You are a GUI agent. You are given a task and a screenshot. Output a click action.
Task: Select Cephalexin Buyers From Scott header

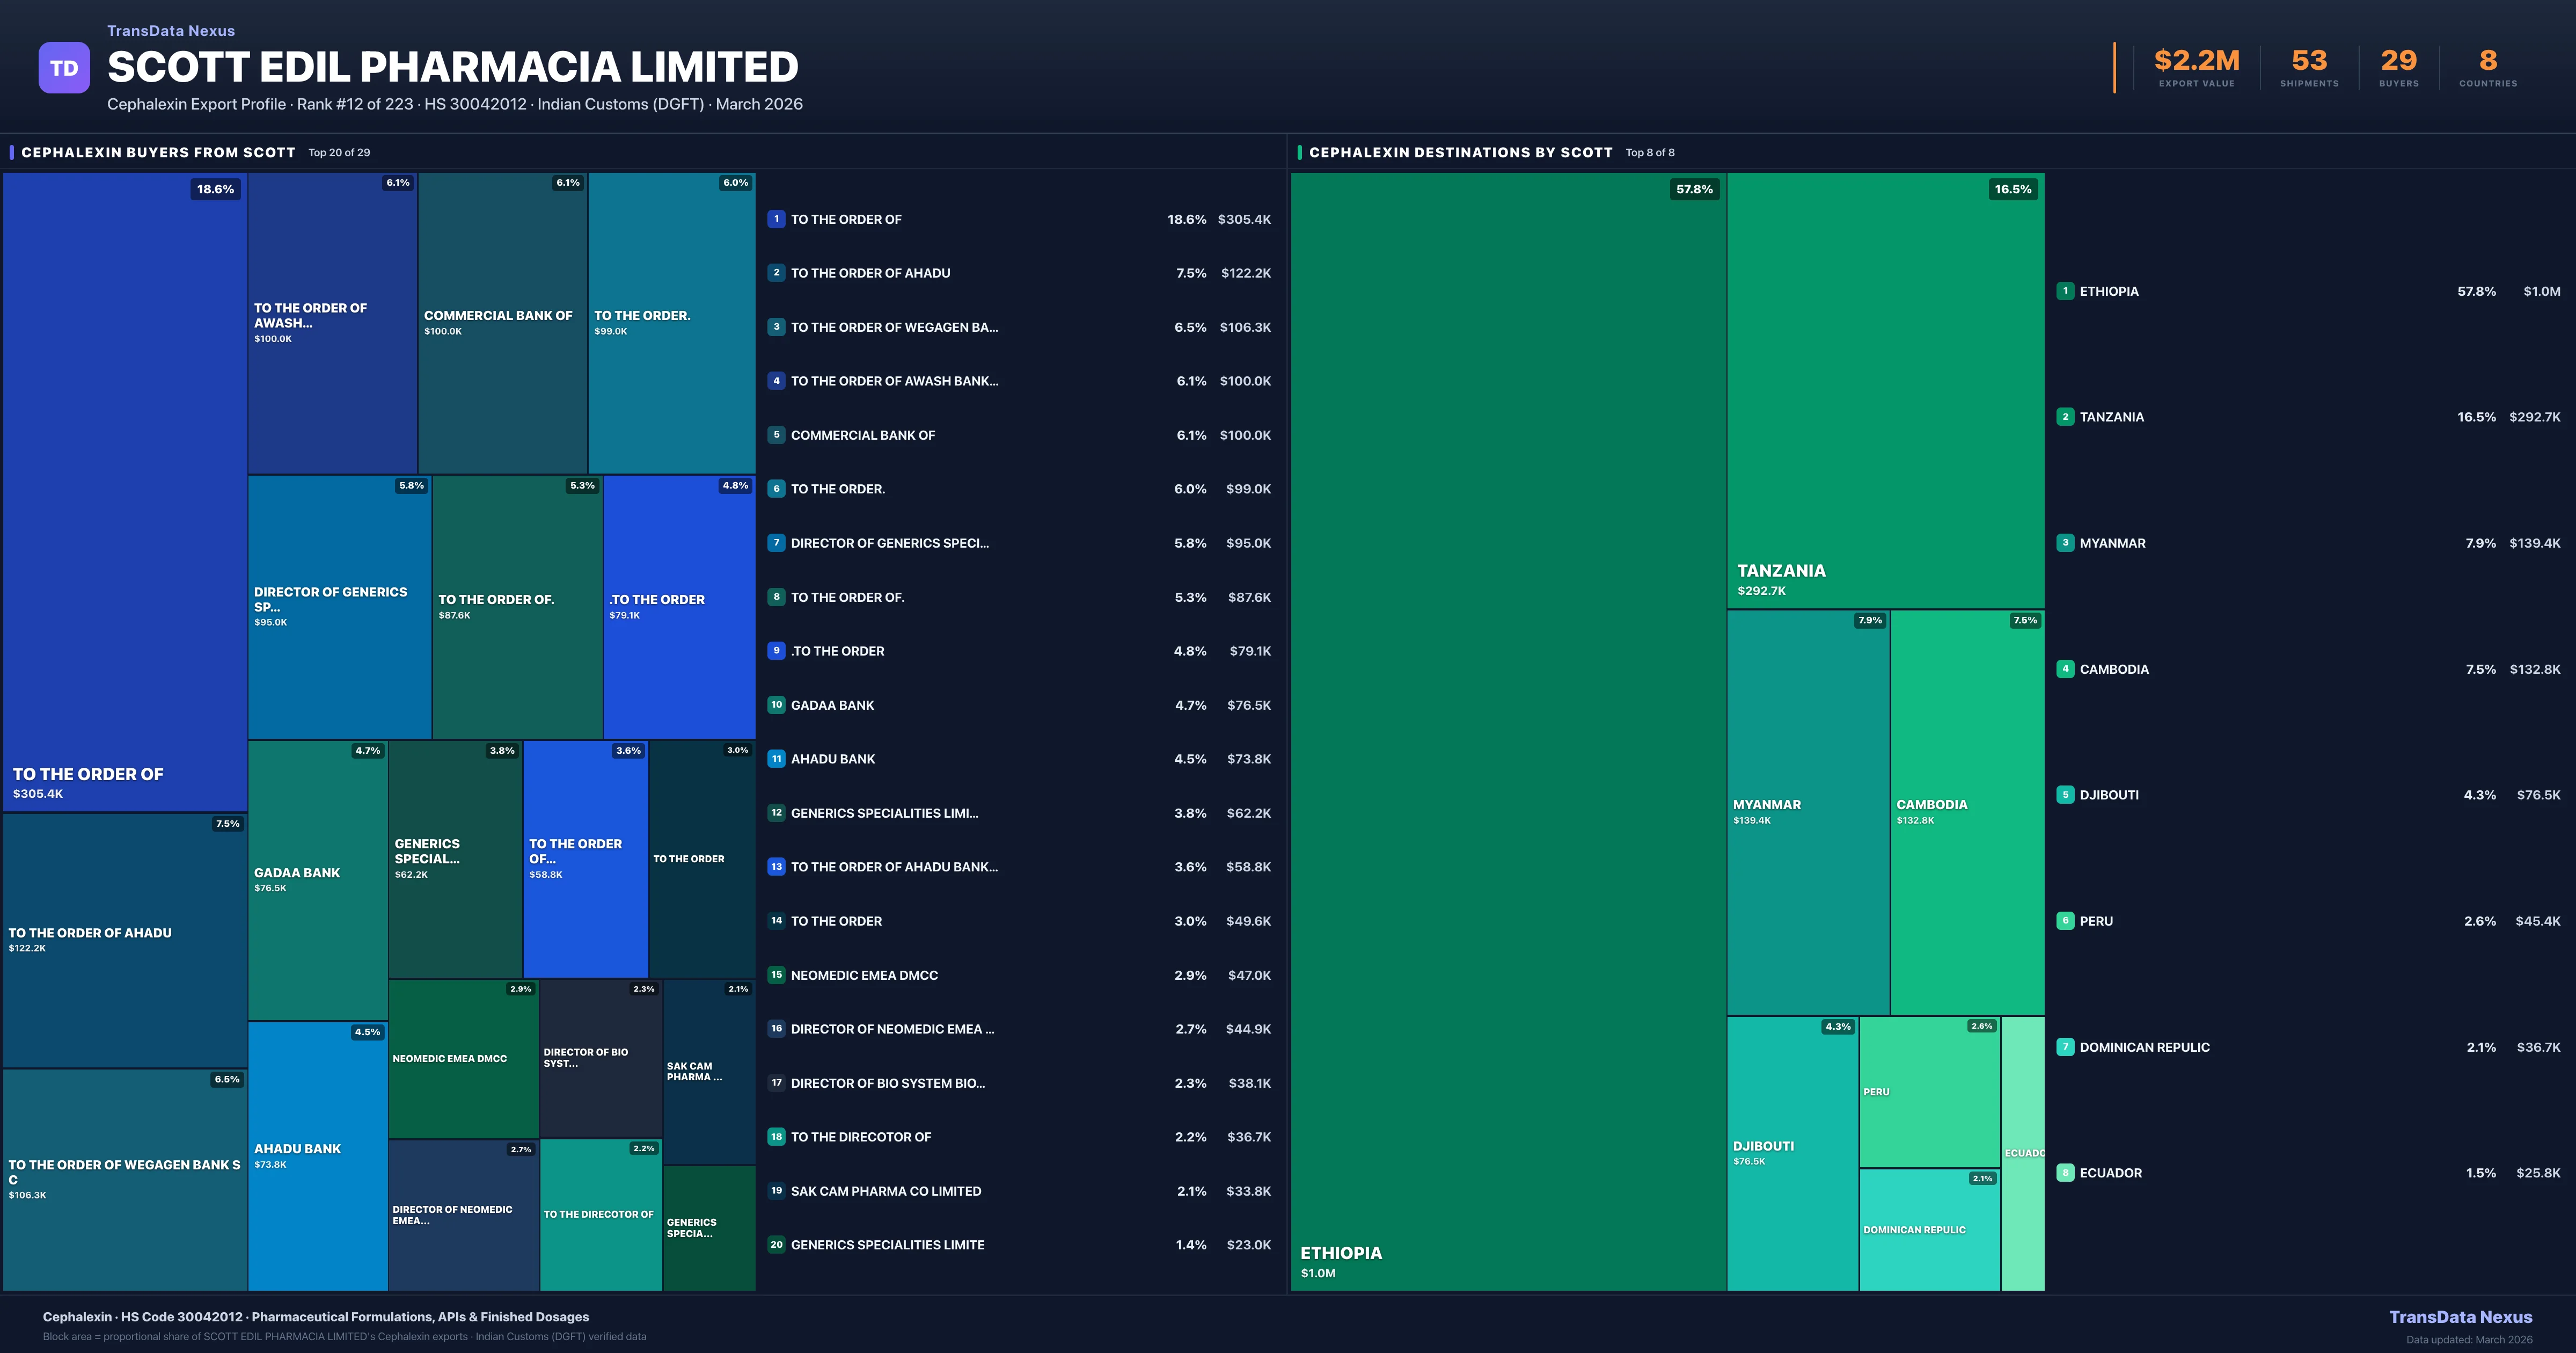pos(158,152)
